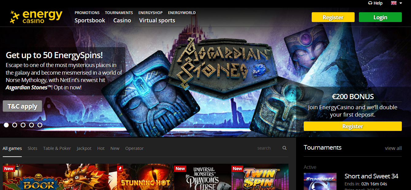The width and height of the screenshot is (411, 190).
Task: Select the New games tab
Action: pos(115,148)
